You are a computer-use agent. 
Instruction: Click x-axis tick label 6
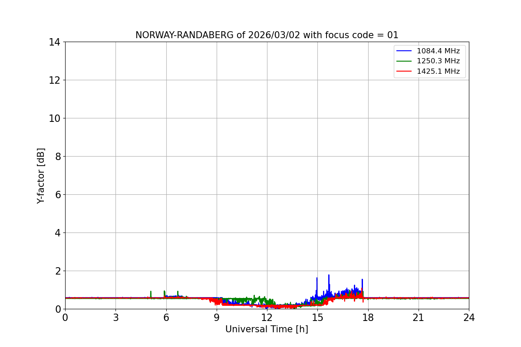(166, 318)
